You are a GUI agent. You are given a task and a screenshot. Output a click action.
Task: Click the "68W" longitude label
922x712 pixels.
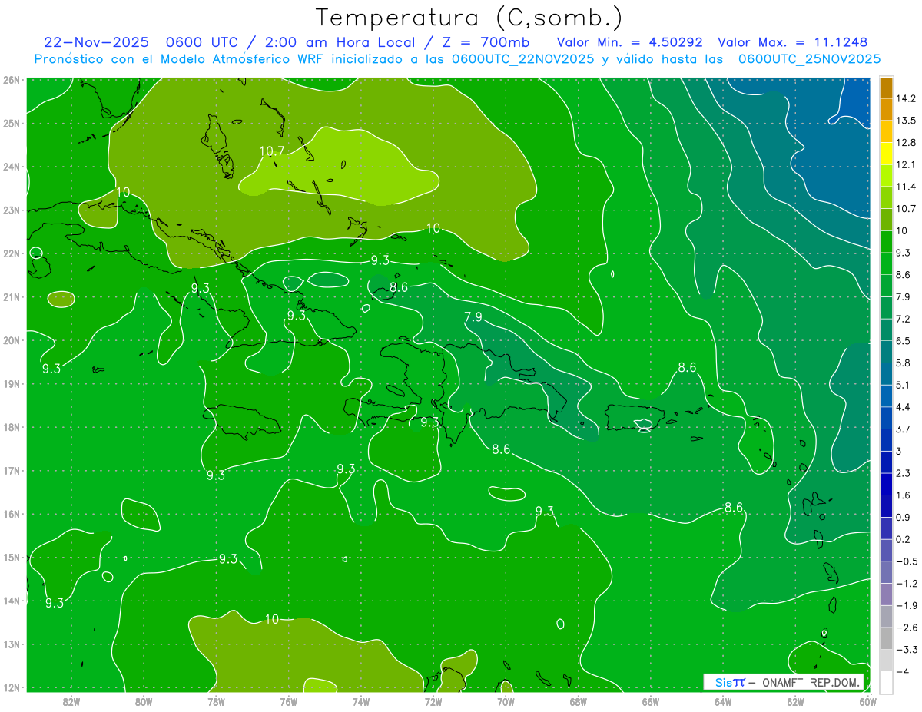coord(579,701)
